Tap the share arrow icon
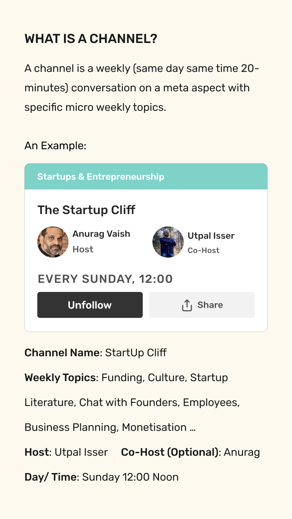 [x=187, y=305]
